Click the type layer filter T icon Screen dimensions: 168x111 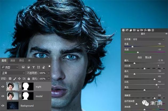click(34, 67)
